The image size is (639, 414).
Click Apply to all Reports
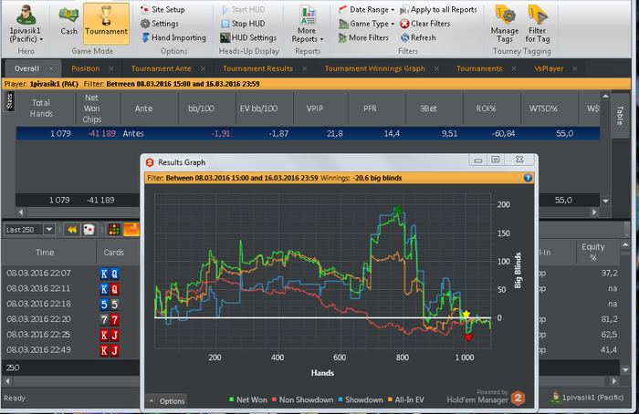tap(438, 9)
